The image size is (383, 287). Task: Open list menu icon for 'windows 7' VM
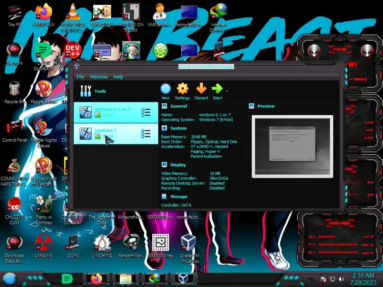(x=146, y=134)
